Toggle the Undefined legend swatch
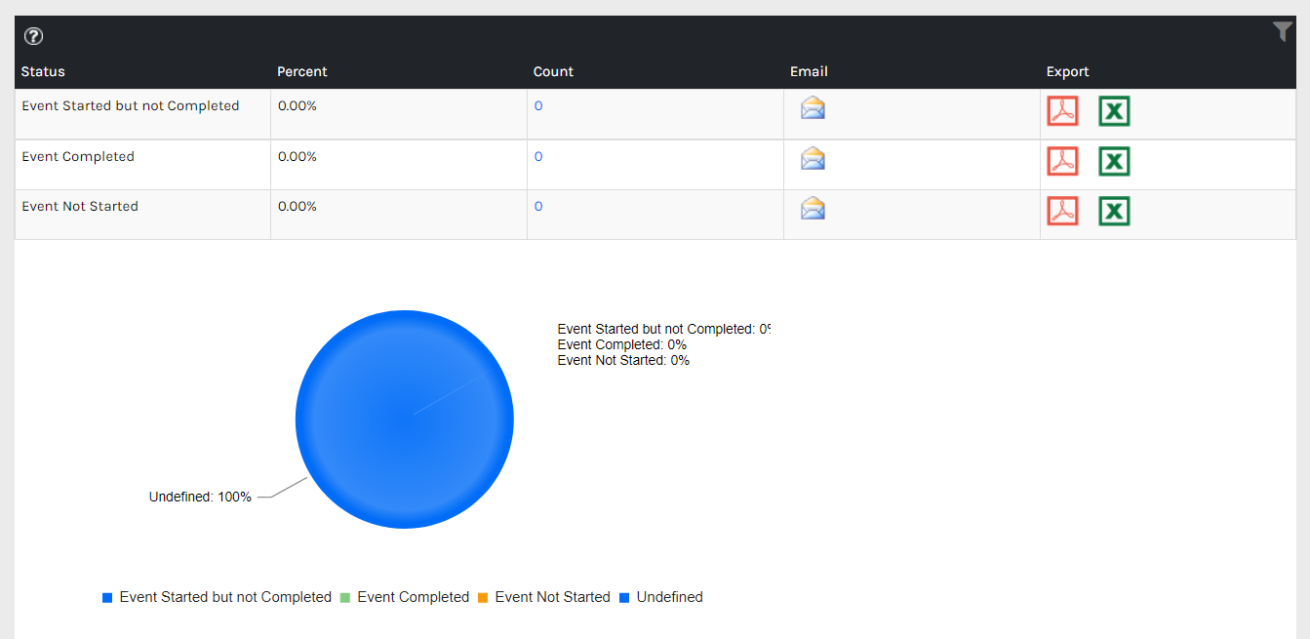 [x=624, y=597]
